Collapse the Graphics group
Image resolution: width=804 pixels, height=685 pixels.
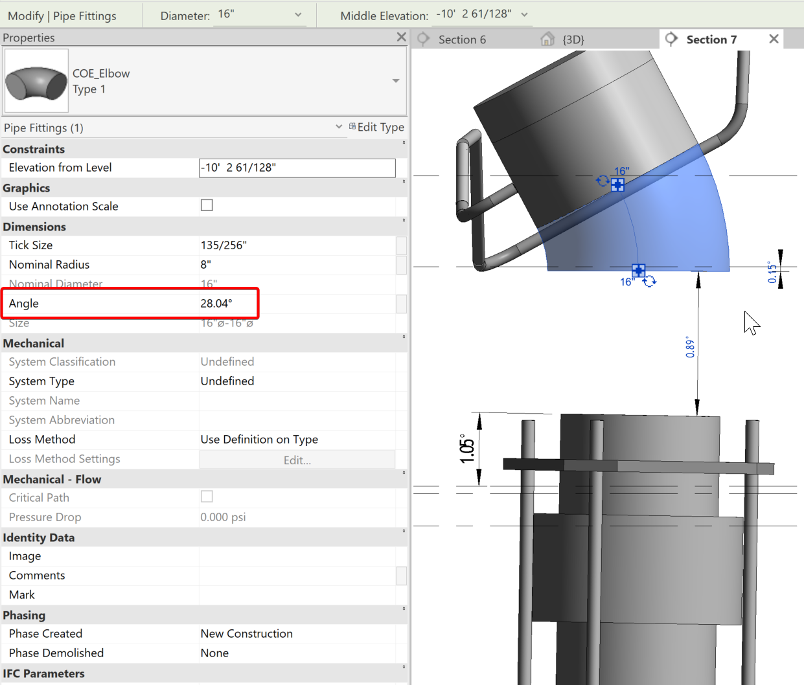(x=404, y=181)
